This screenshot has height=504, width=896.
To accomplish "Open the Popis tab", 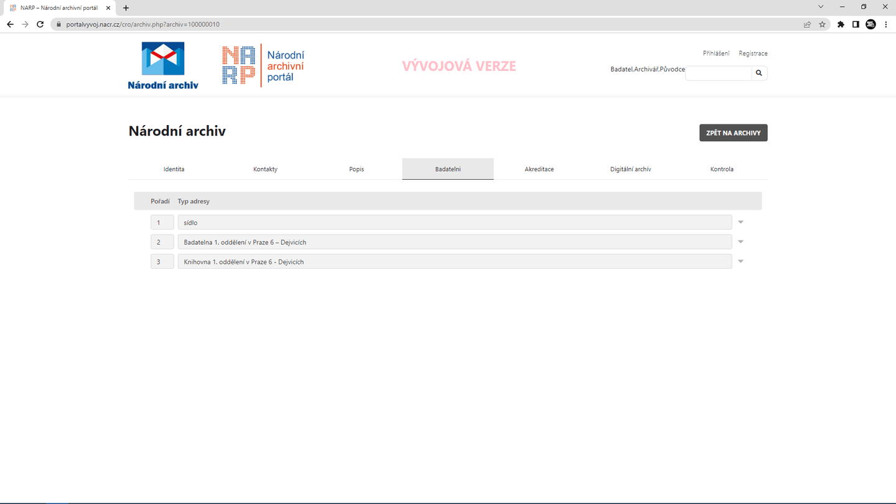I will click(x=357, y=169).
